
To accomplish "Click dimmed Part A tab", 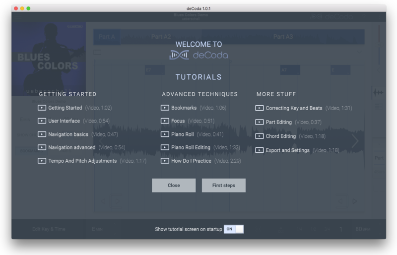I will click(107, 37).
